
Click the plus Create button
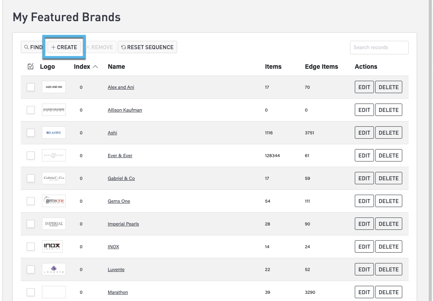(x=64, y=47)
